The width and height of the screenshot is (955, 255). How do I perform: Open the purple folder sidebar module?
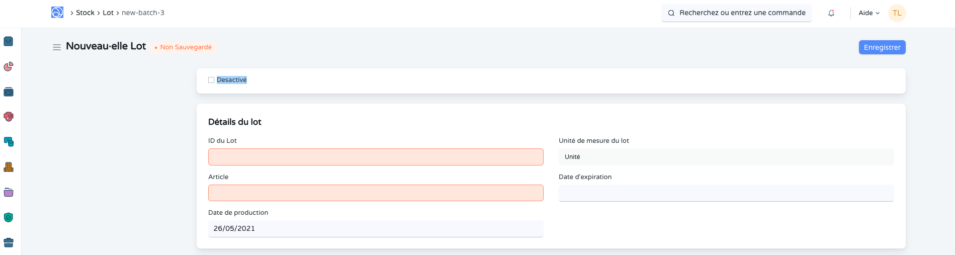(x=9, y=192)
